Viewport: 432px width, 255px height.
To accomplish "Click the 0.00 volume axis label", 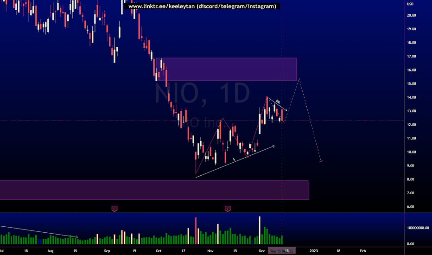I will coord(411,244).
